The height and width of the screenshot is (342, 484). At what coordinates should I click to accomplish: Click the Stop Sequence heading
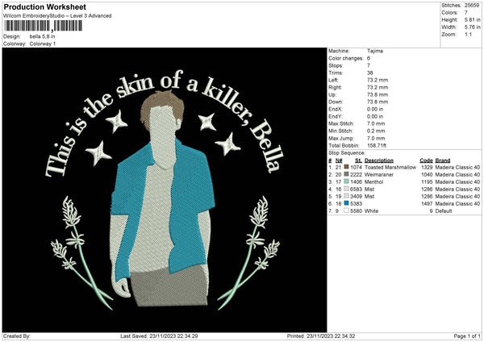pyautogui.click(x=347, y=152)
